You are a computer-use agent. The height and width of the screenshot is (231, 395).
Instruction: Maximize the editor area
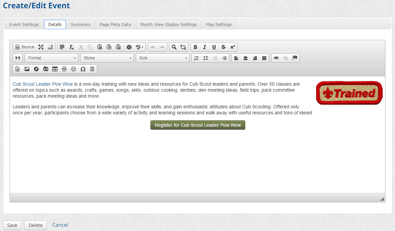click(x=41, y=47)
